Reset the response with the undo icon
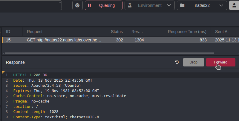This screenshot has width=239, height=121. [177, 62]
